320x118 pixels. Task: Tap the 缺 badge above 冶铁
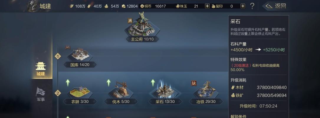194,83
